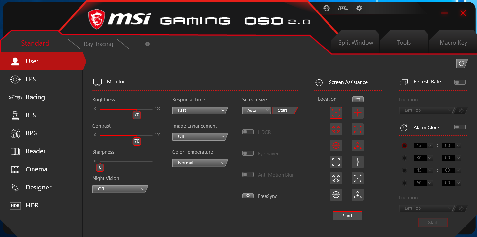Image resolution: width=477 pixels, height=237 pixels.
Task: Click the reset-to-default icon
Action: [x=462, y=64]
